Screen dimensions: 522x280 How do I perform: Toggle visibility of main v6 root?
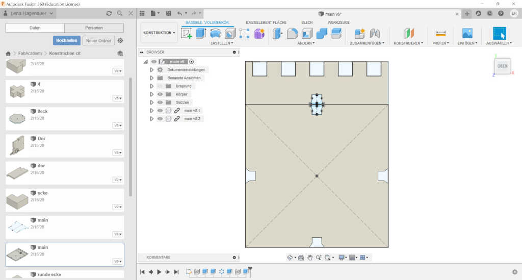(154, 62)
